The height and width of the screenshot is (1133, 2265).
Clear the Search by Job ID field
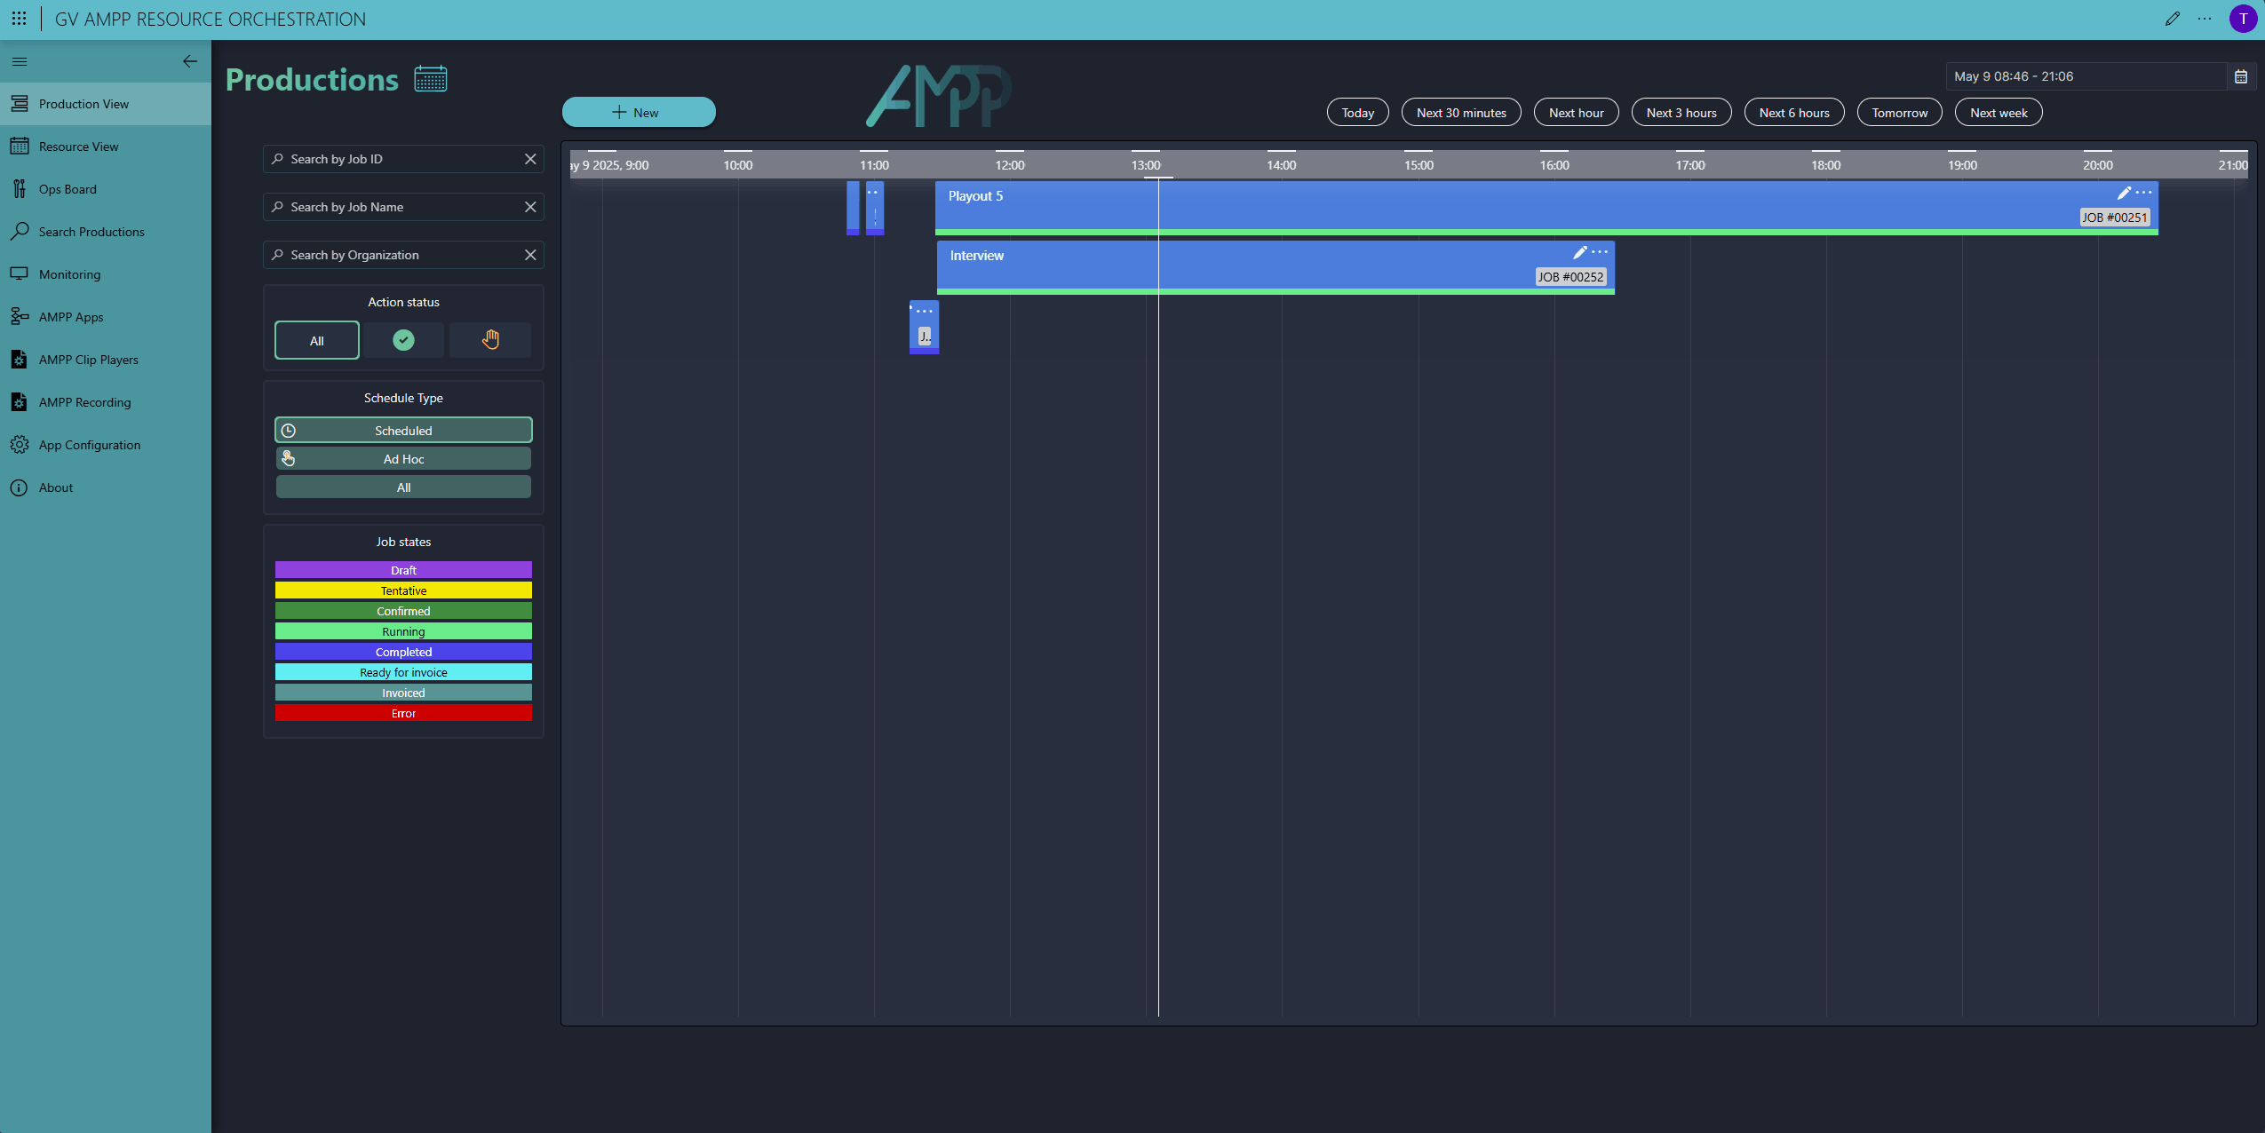click(x=530, y=159)
